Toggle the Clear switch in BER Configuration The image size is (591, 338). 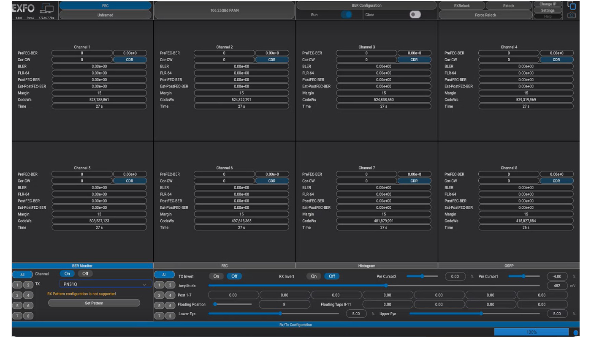click(x=415, y=14)
